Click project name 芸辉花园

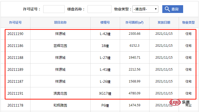60,46
